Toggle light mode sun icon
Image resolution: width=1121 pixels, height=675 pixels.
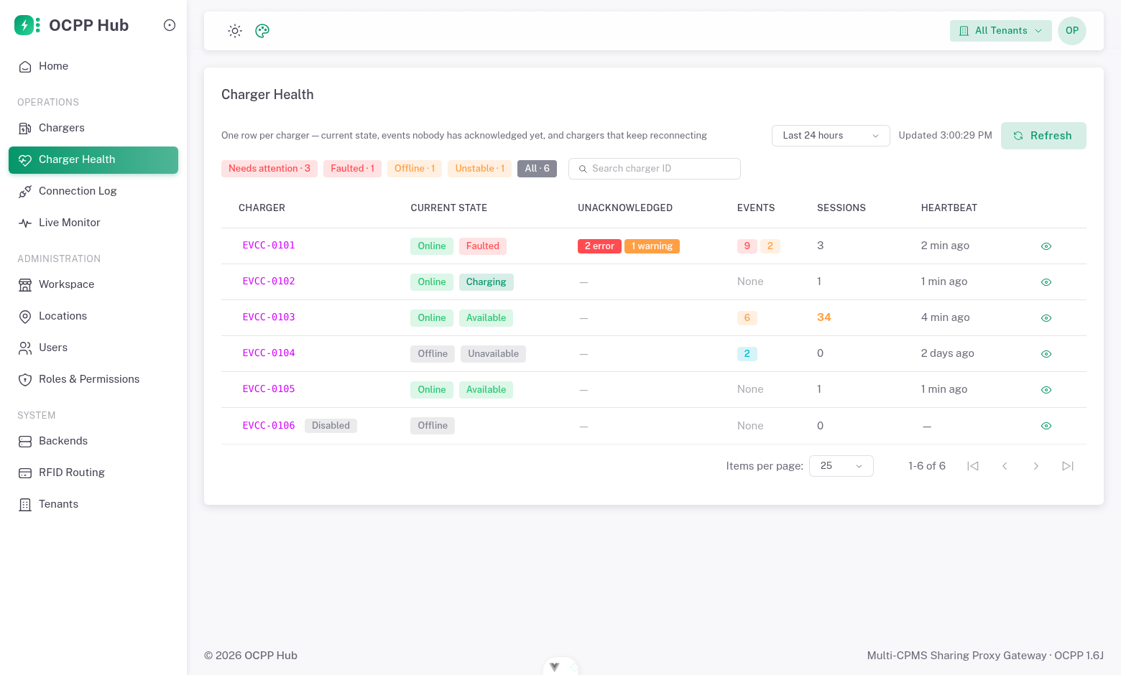pos(235,31)
